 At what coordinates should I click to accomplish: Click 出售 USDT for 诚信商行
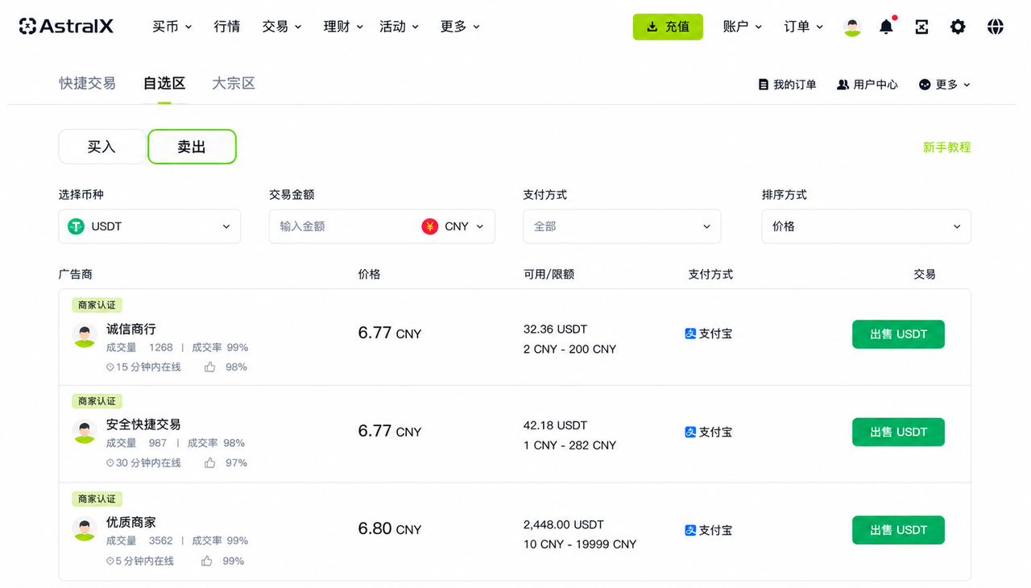(898, 334)
